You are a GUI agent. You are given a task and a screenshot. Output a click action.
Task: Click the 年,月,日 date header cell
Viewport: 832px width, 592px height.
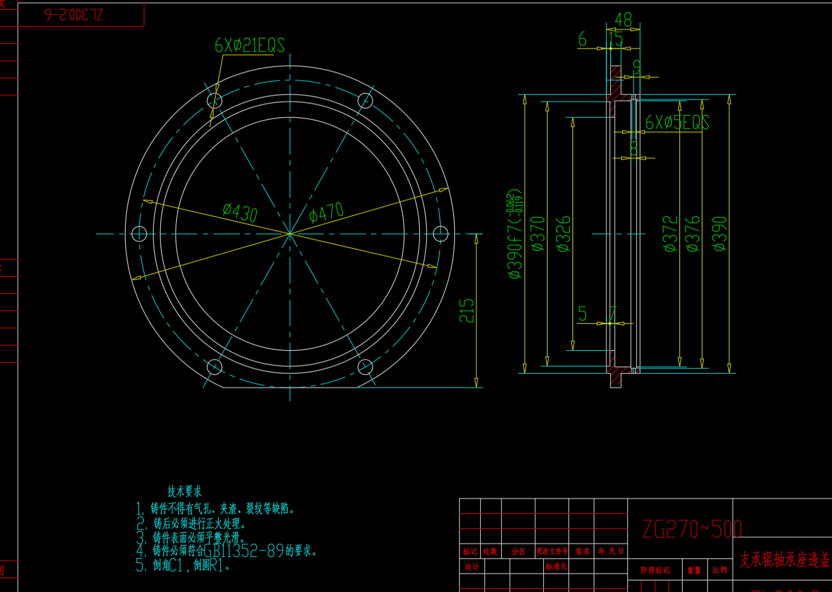coord(611,551)
